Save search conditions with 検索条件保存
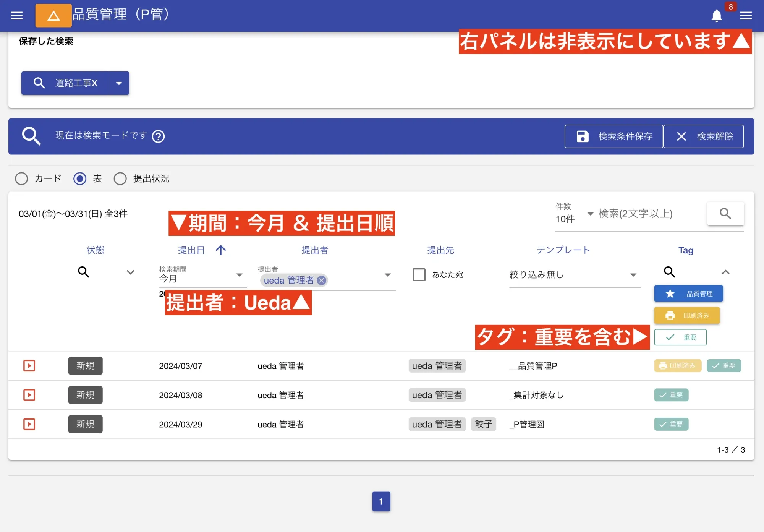 coord(613,136)
